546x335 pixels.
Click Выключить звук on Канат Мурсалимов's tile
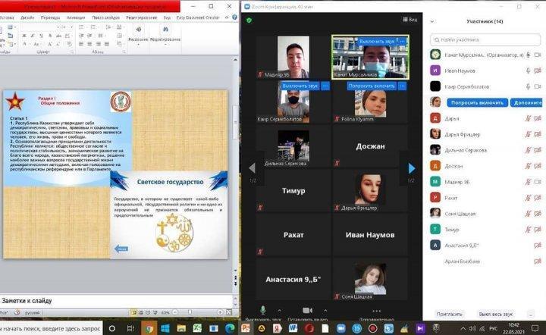pyautogui.click(x=378, y=42)
